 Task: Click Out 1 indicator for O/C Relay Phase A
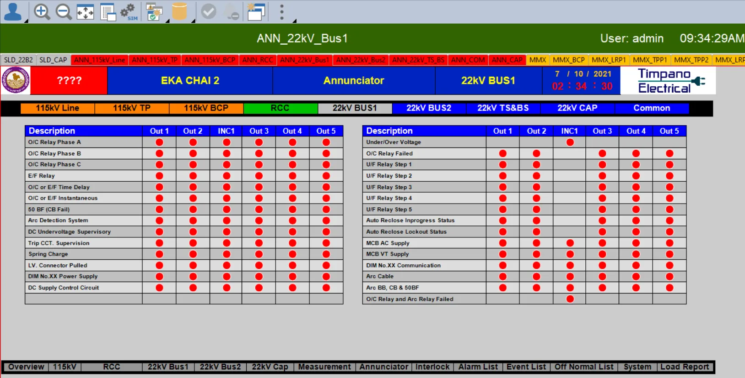click(159, 142)
